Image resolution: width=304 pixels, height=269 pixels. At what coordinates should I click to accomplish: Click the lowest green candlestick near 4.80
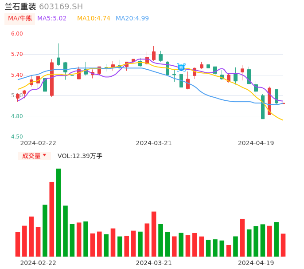click(x=263, y=107)
